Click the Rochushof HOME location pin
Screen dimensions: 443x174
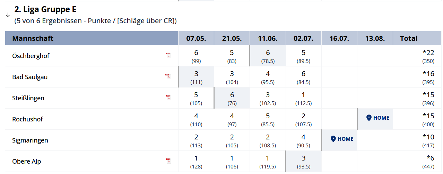click(369, 118)
